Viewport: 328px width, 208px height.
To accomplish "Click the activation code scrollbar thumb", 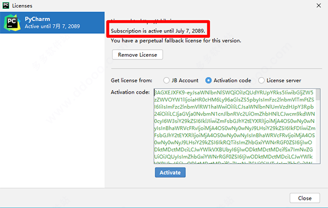I will pyautogui.click(x=318, y=94).
